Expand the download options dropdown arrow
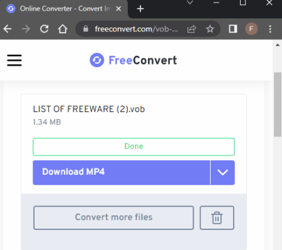Image resolution: width=282 pixels, height=250 pixels. tap(222, 172)
